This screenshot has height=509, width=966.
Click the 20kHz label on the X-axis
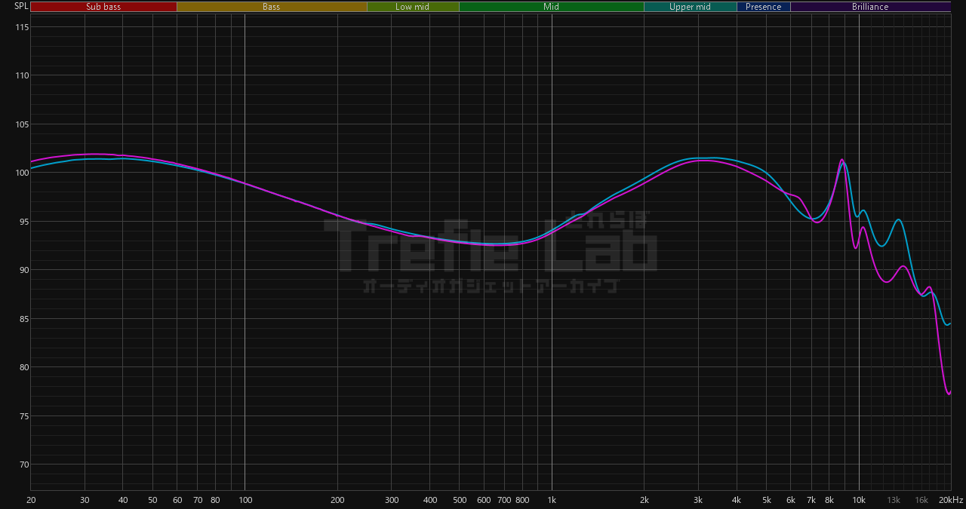pyautogui.click(x=952, y=500)
